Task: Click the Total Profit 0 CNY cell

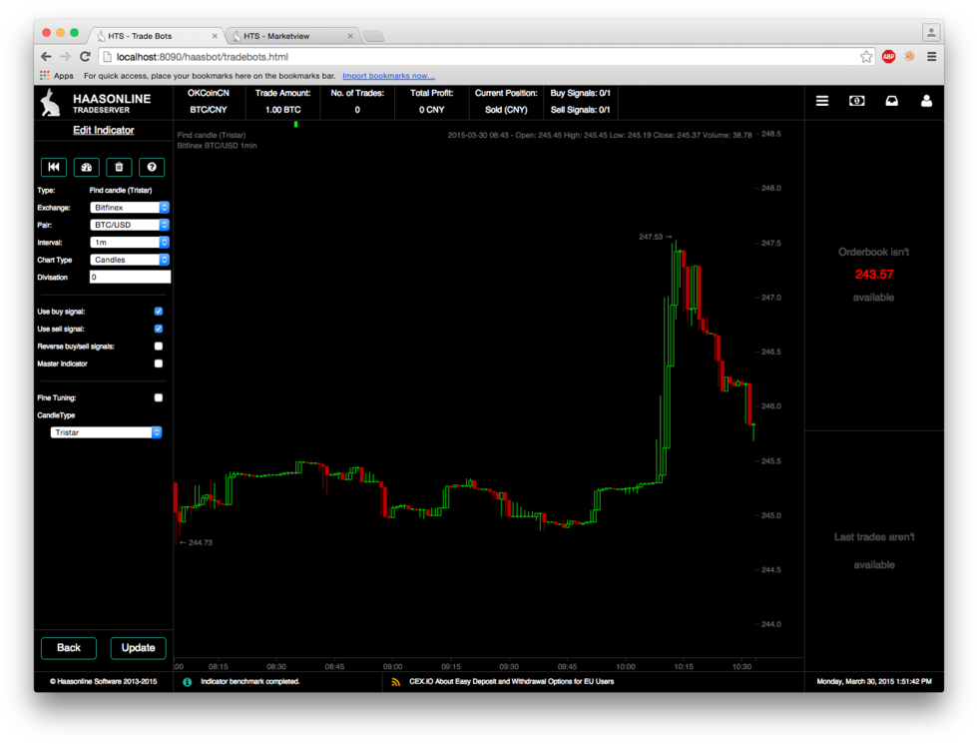Action: click(x=431, y=101)
